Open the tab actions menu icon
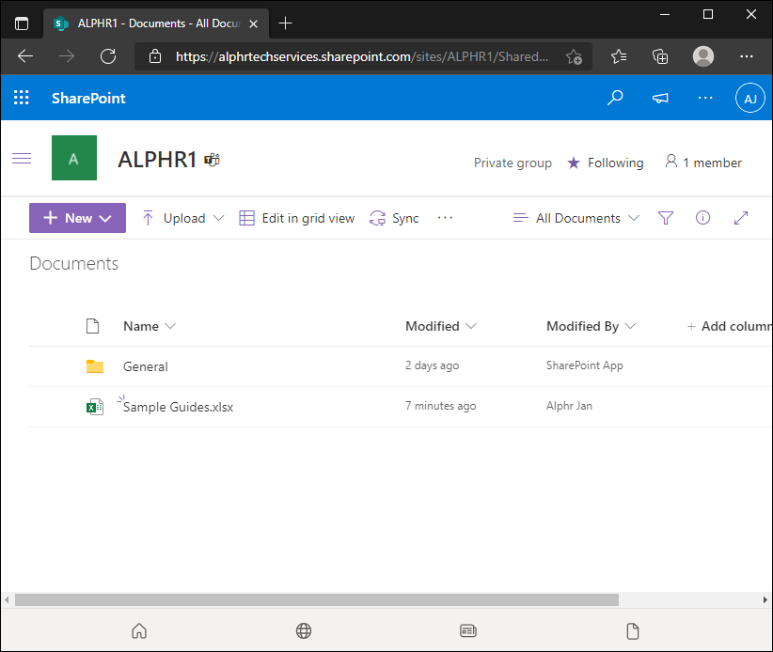 [x=22, y=23]
